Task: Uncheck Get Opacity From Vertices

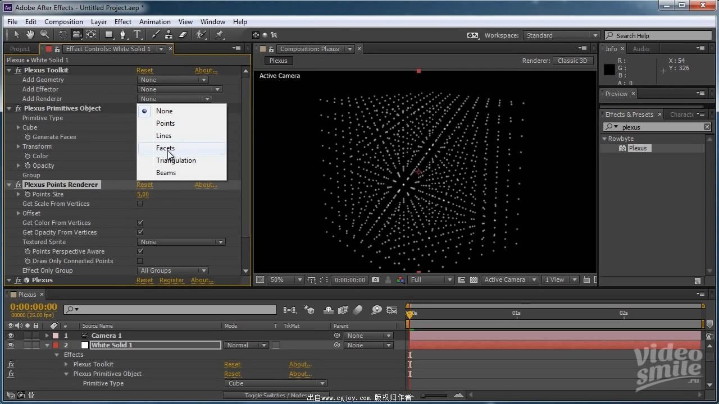Action: pos(140,232)
